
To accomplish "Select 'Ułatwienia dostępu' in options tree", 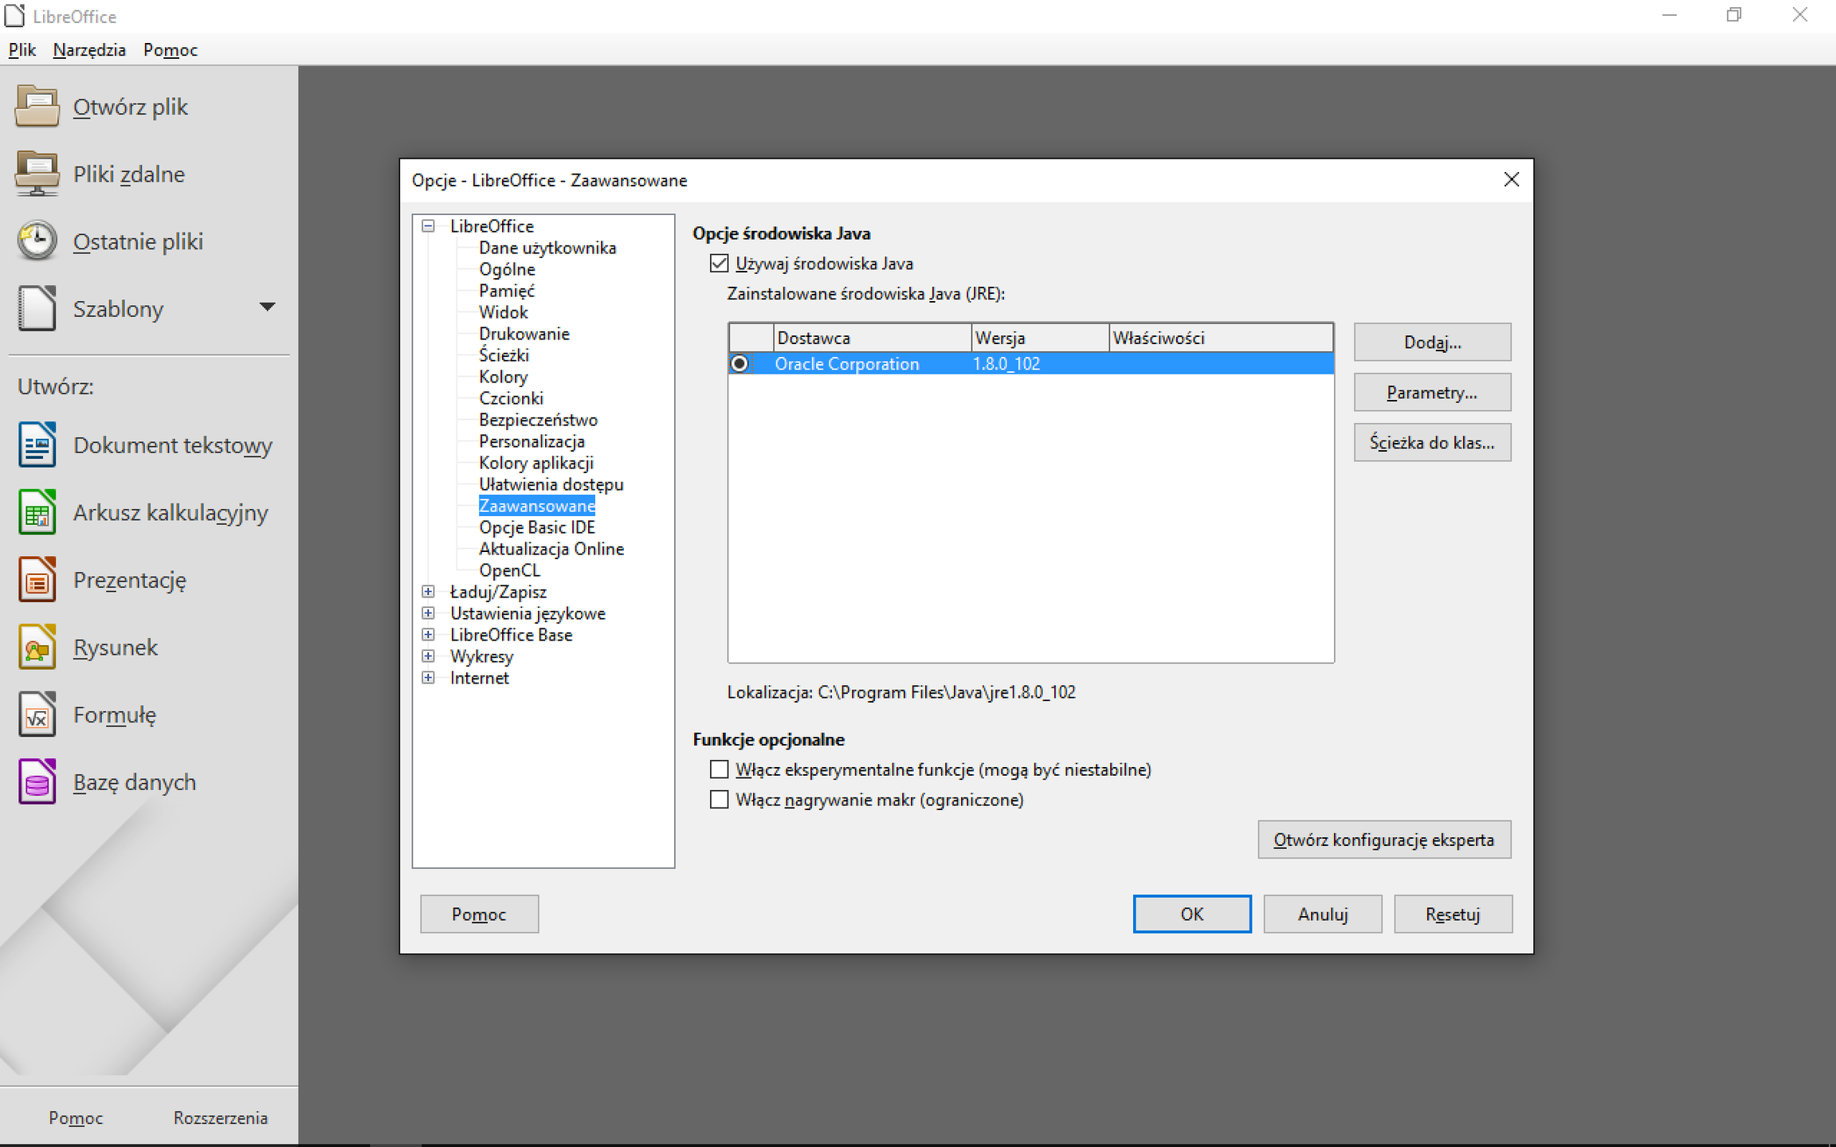I will [x=551, y=484].
